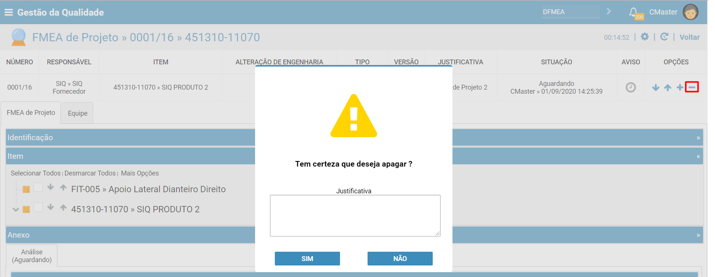Click the up arrow in OPÇÕES

click(x=668, y=88)
